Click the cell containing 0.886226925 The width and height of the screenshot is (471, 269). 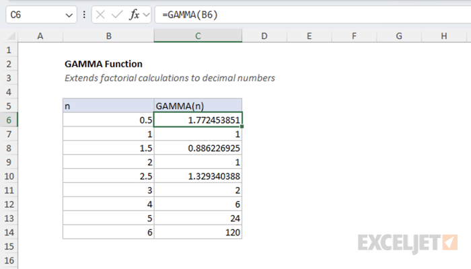[x=198, y=148]
